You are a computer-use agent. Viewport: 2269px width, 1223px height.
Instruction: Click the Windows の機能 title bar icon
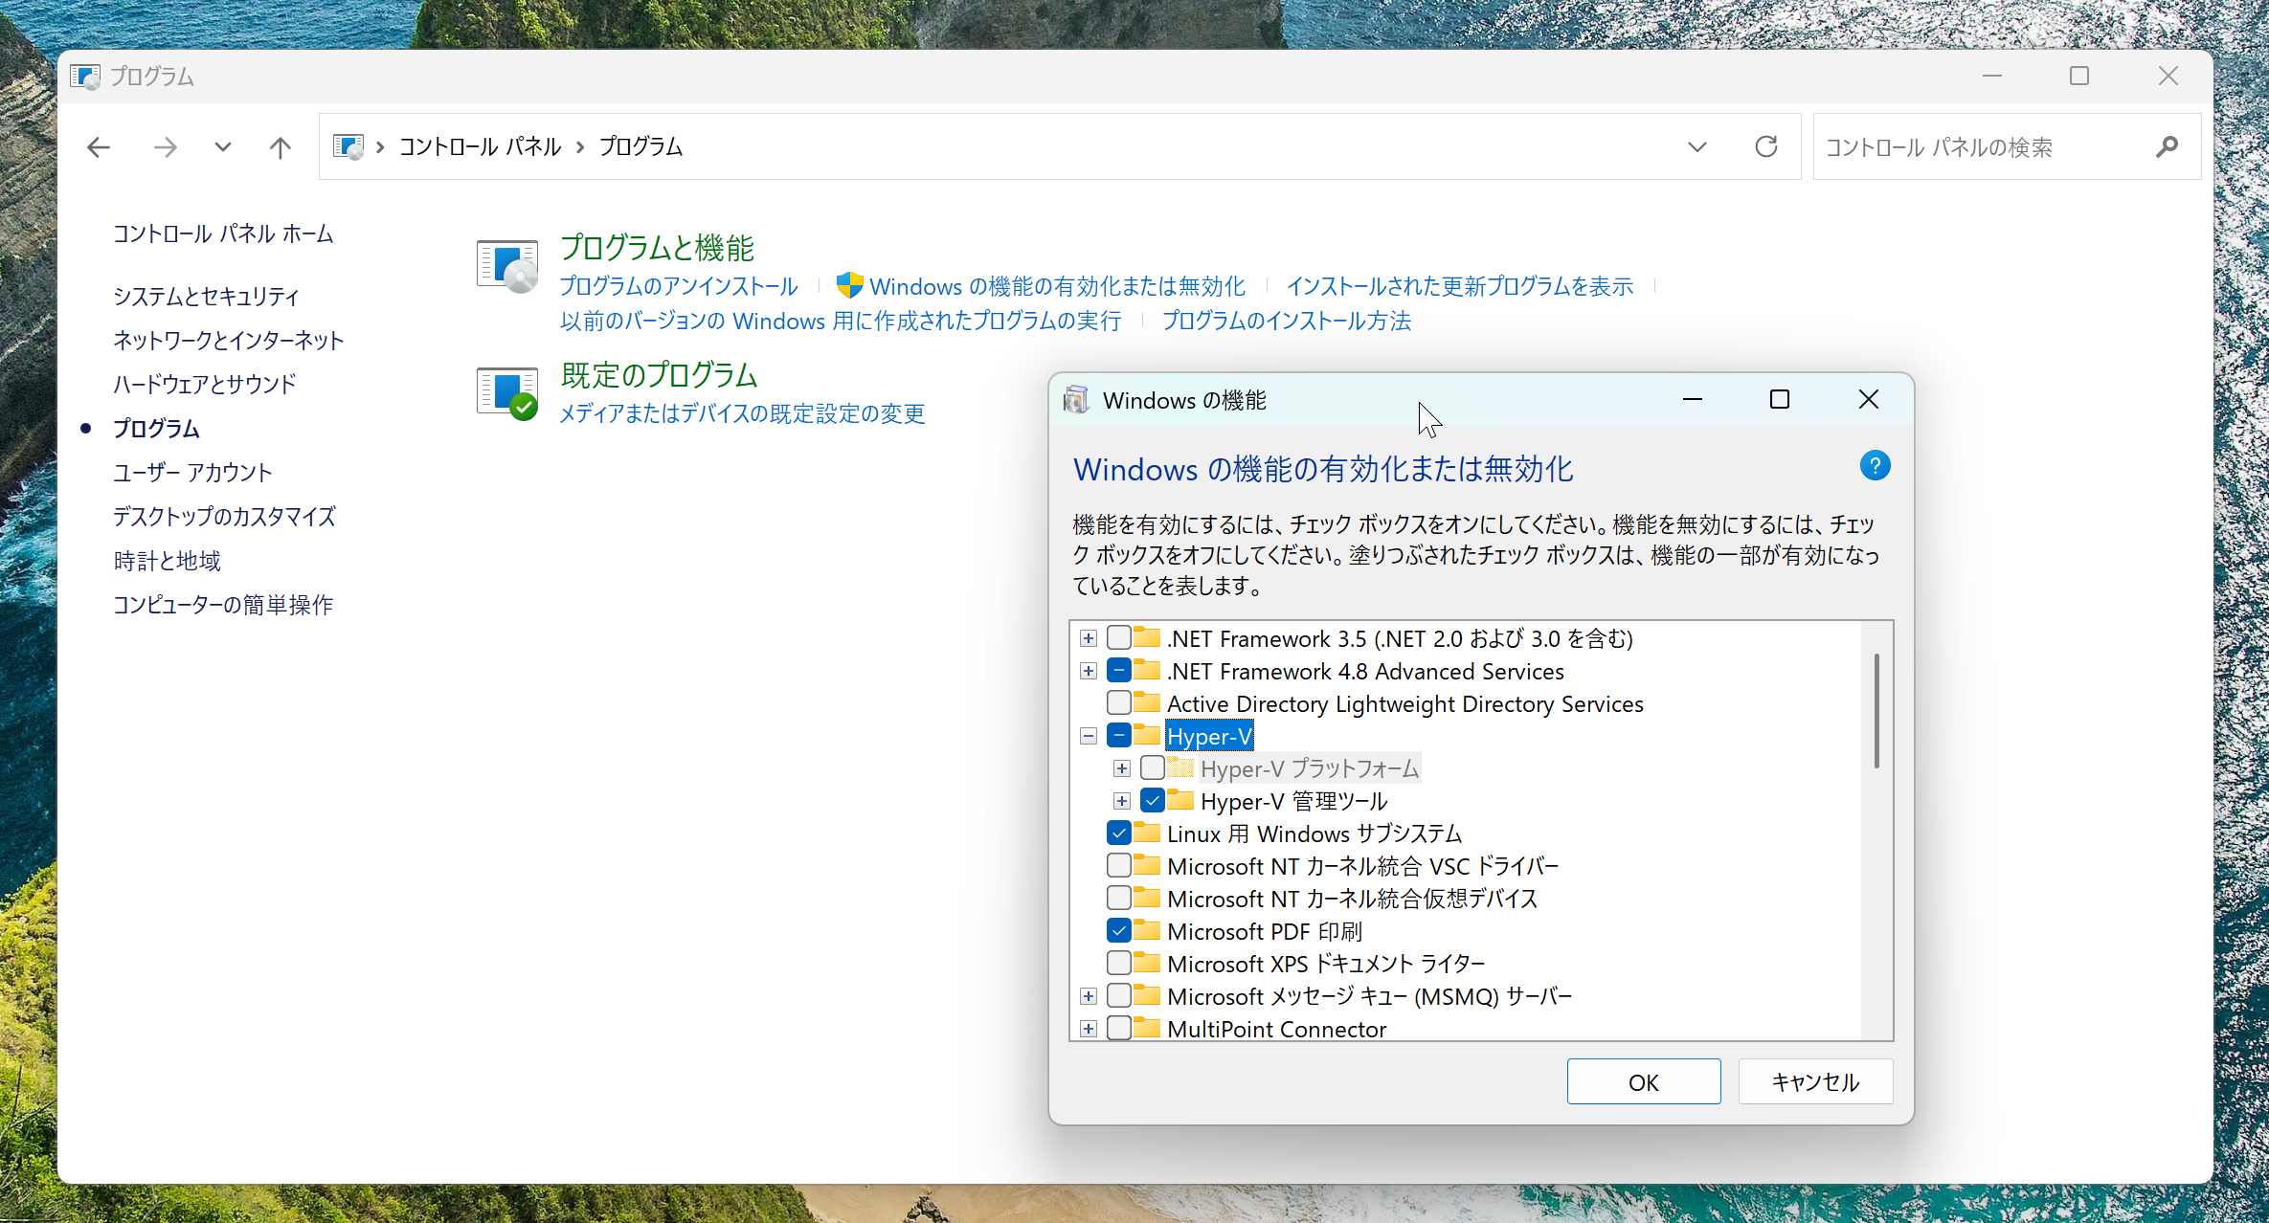coord(1076,400)
